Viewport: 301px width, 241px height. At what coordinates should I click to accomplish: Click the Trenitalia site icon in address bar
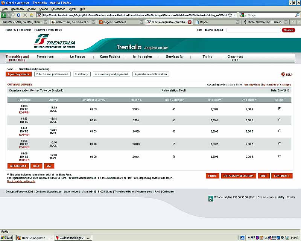[x=39, y=15]
